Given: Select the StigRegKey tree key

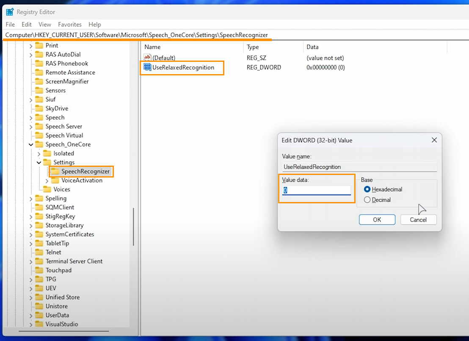Looking at the screenshot, I should [x=60, y=216].
